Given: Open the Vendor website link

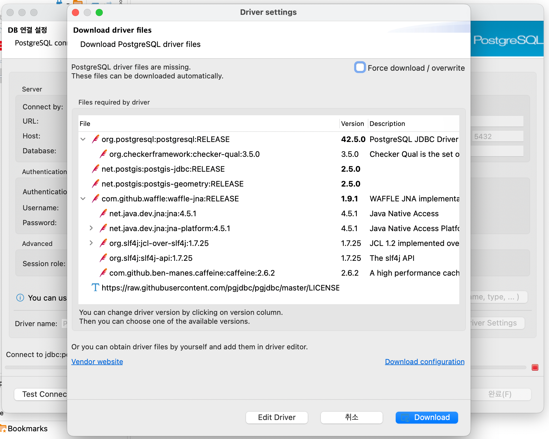Looking at the screenshot, I should click(x=97, y=361).
